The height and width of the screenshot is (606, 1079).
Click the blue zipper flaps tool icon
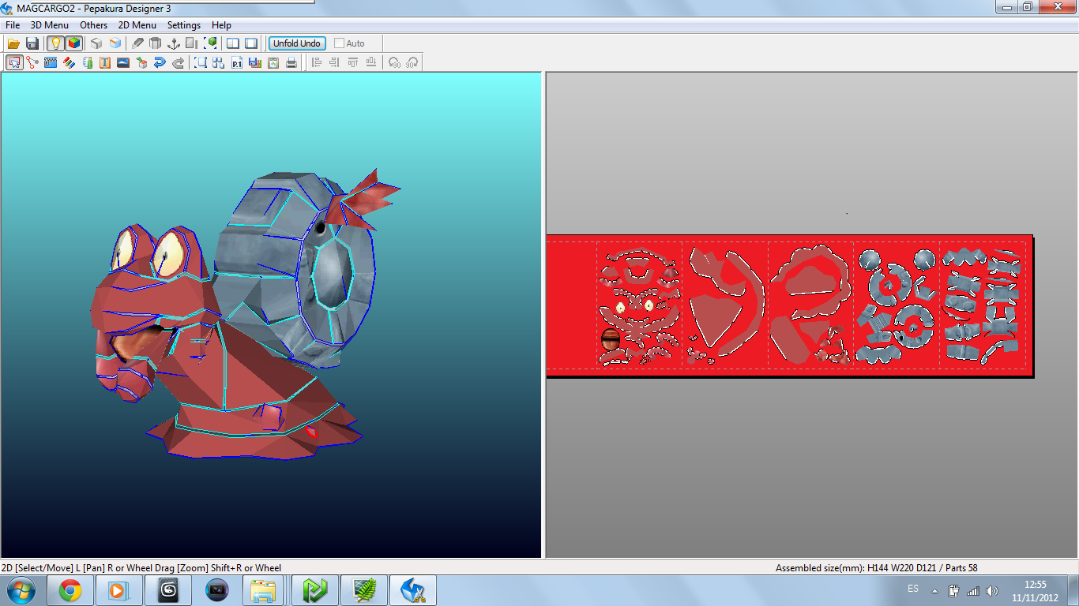pyautogui.click(x=51, y=62)
